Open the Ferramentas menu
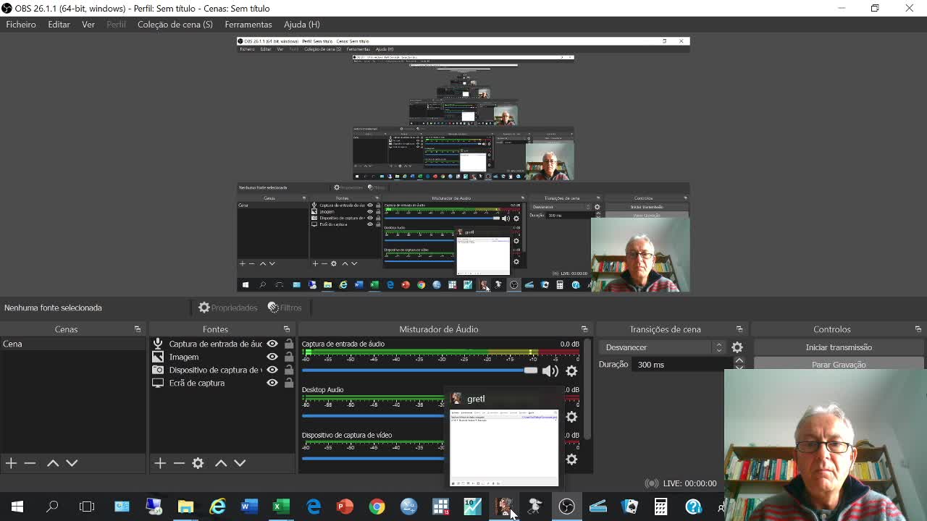The width and height of the screenshot is (927, 521). click(x=248, y=25)
